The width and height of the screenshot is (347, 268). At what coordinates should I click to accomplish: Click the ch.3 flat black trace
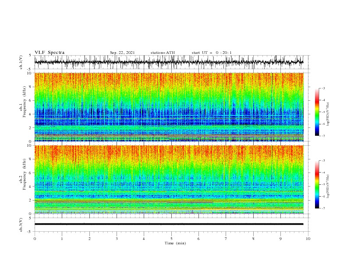coord(169,224)
